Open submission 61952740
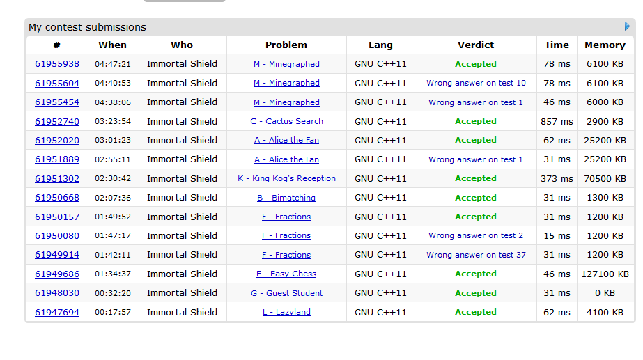The image size is (643, 360). pos(57,121)
